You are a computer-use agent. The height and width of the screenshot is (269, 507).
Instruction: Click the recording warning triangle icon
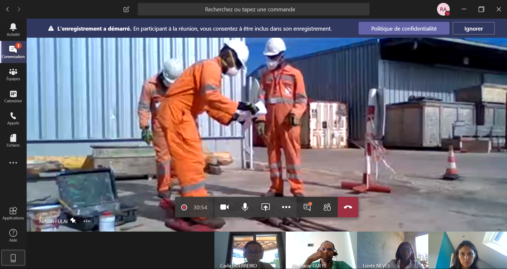51,28
